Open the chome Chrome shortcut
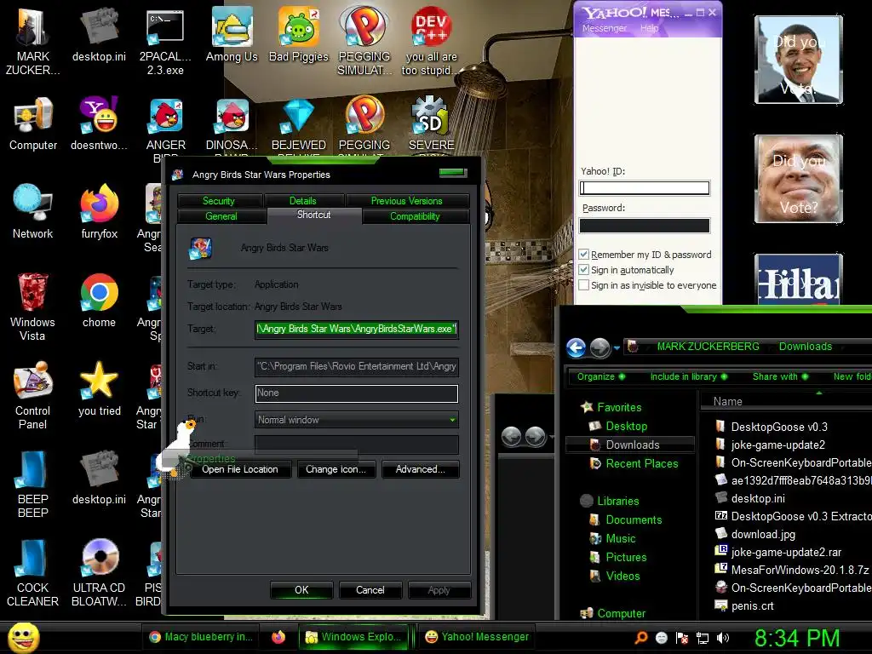This screenshot has width=872, height=654. pos(99,300)
